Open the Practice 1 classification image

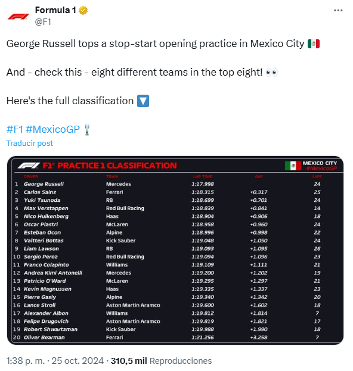click(175, 250)
